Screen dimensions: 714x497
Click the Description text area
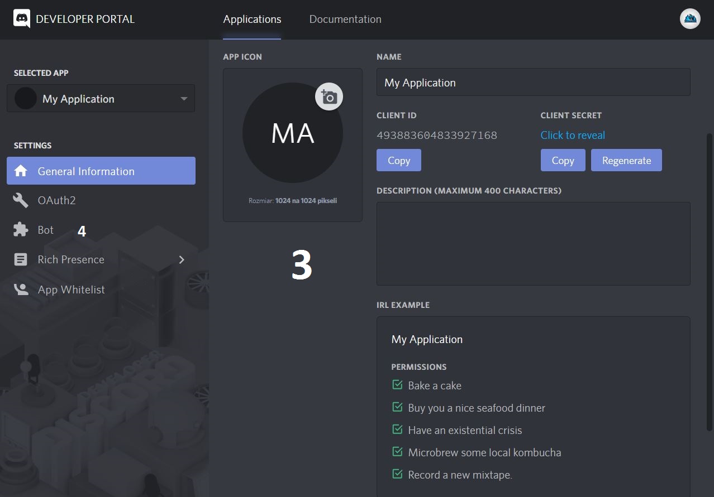click(x=534, y=244)
